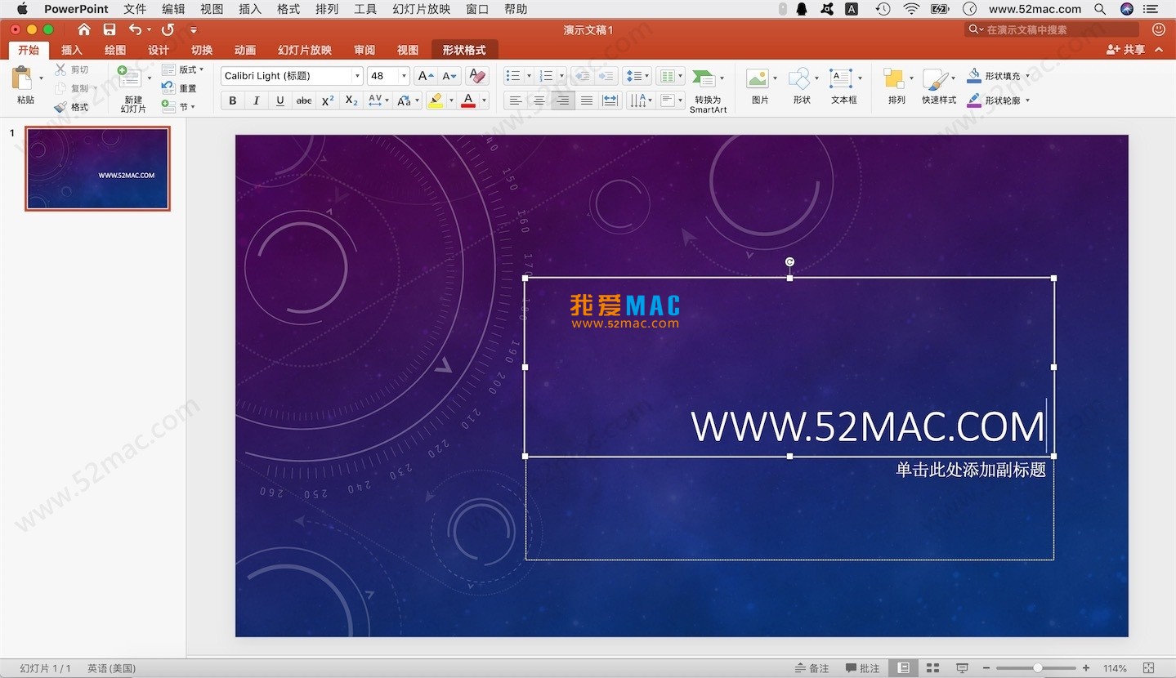
Task: Toggle strikethrough abc formatting
Action: (304, 100)
